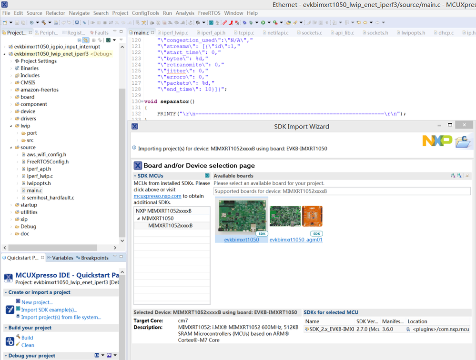Expand the evkbimxrt1050_igpio_input_interrupt project
This screenshot has height=360, width=476.
(5, 47)
